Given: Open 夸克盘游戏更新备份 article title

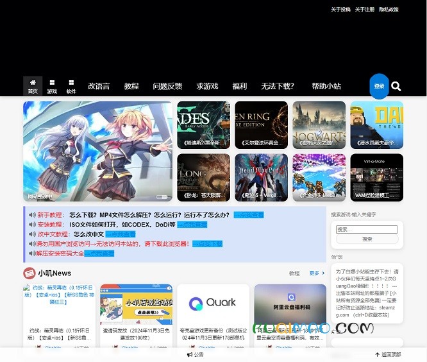Looking at the screenshot, I should 213,334.
